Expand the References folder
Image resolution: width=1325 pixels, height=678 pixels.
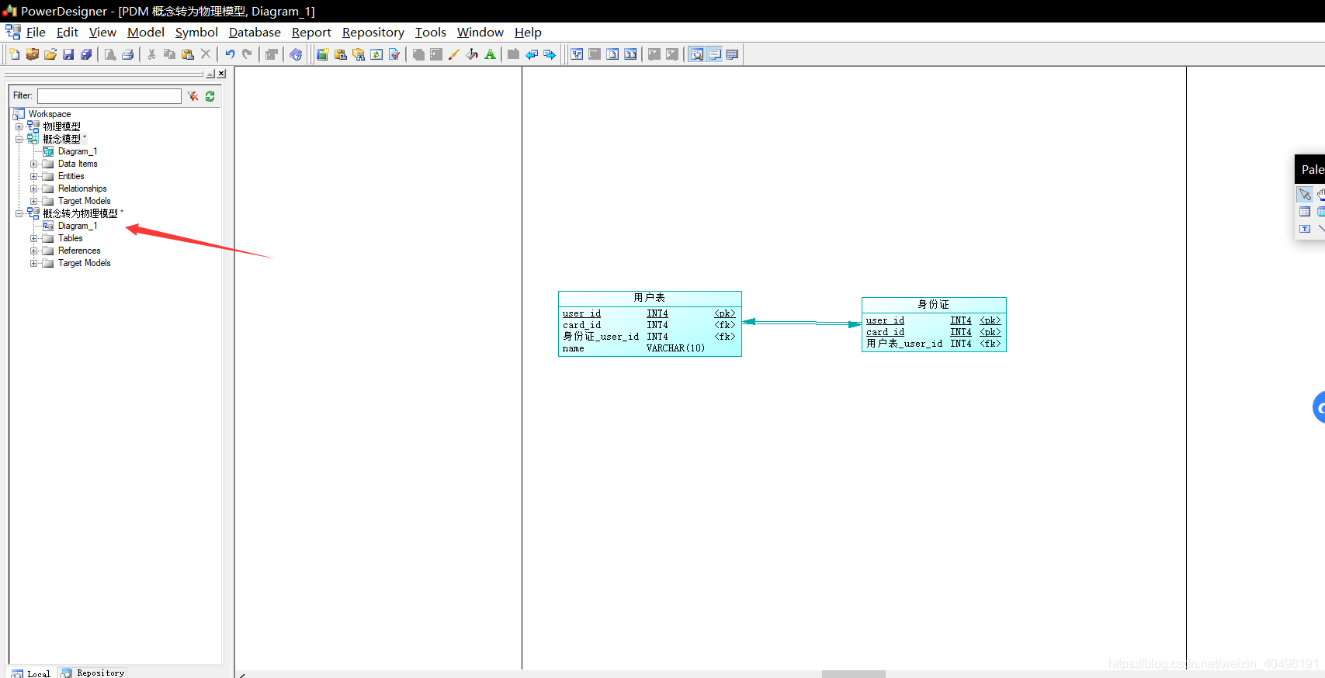click(x=33, y=251)
